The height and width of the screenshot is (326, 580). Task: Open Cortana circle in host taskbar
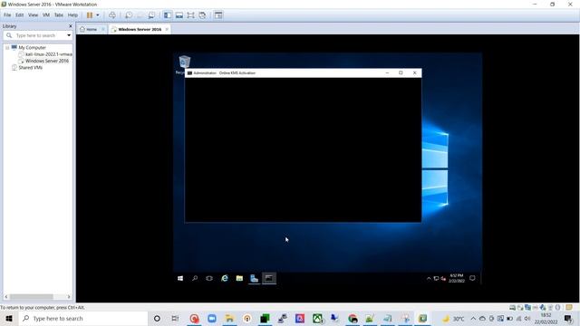157,318
